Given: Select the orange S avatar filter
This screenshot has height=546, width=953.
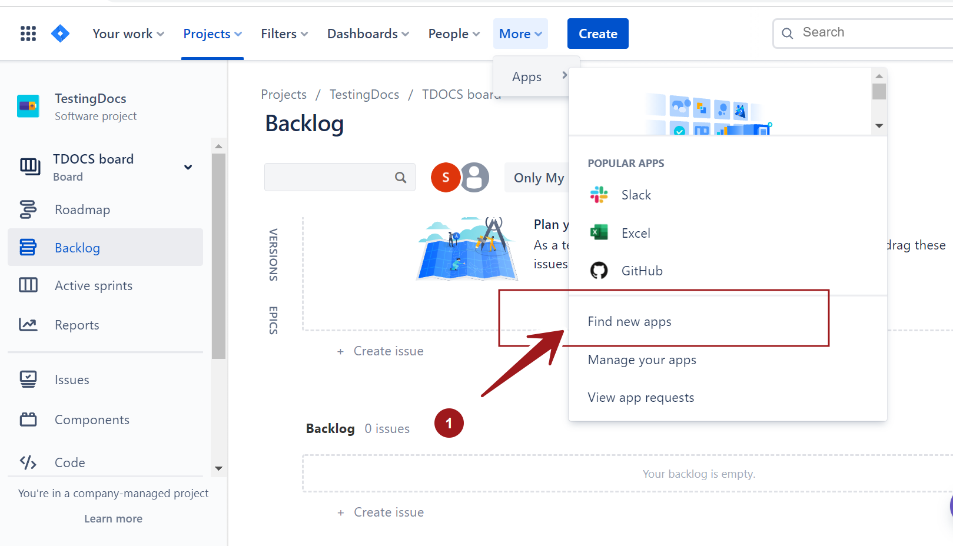Looking at the screenshot, I should tap(446, 177).
